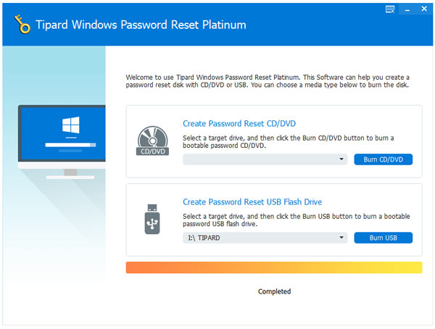Viewport: 435px width, 329px height.
Task: Click the USB flash drive icon
Action: tap(152, 219)
